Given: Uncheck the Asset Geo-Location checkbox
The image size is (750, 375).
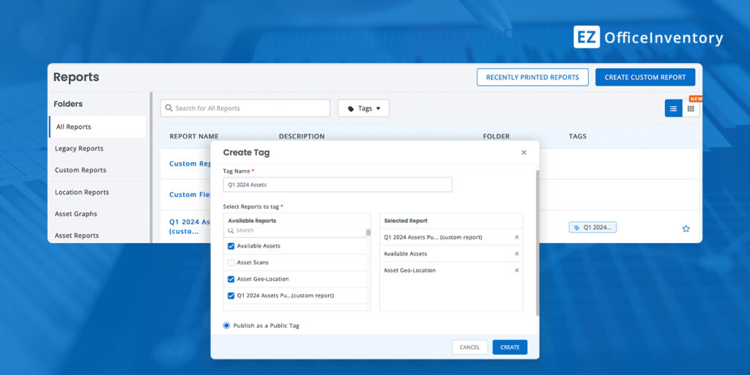Looking at the screenshot, I should [x=231, y=279].
